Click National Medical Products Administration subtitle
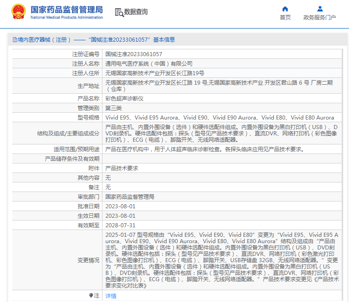This screenshot has width=349, height=302. point(67,17)
